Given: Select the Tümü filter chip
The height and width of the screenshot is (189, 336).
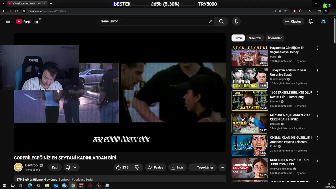Looking at the screenshot, I should pyautogui.click(x=238, y=38).
